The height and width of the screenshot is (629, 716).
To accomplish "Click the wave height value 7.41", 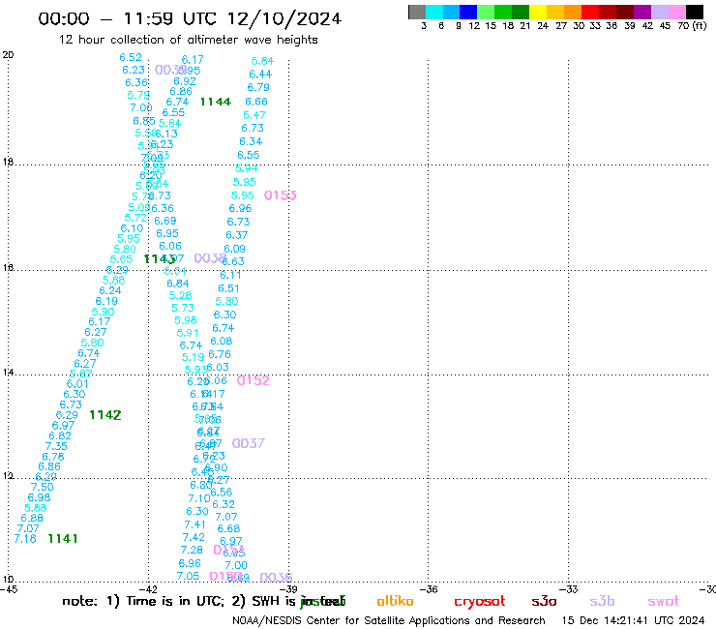I will (195, 524).
